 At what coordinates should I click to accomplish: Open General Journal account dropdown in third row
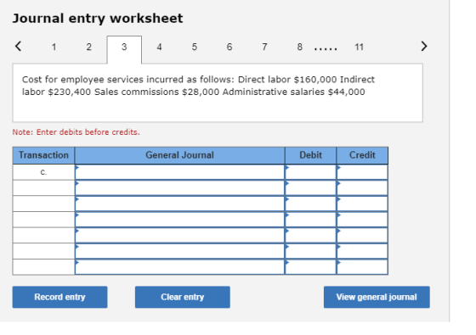pyautogui.click(x=179, y=204)
